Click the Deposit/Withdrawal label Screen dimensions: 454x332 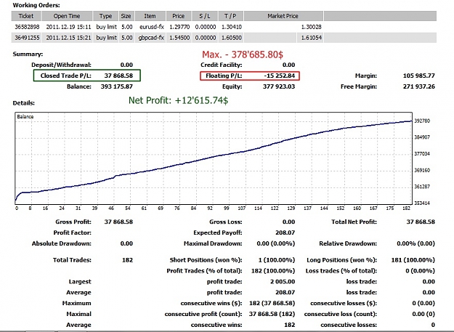click(x=62, y=65)
